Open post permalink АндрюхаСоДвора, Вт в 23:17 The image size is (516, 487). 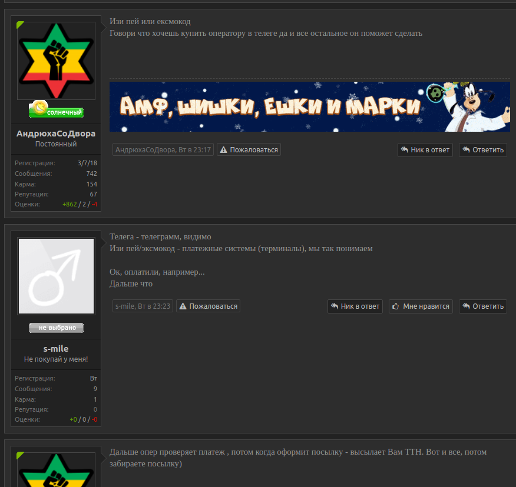coord(163,149)
